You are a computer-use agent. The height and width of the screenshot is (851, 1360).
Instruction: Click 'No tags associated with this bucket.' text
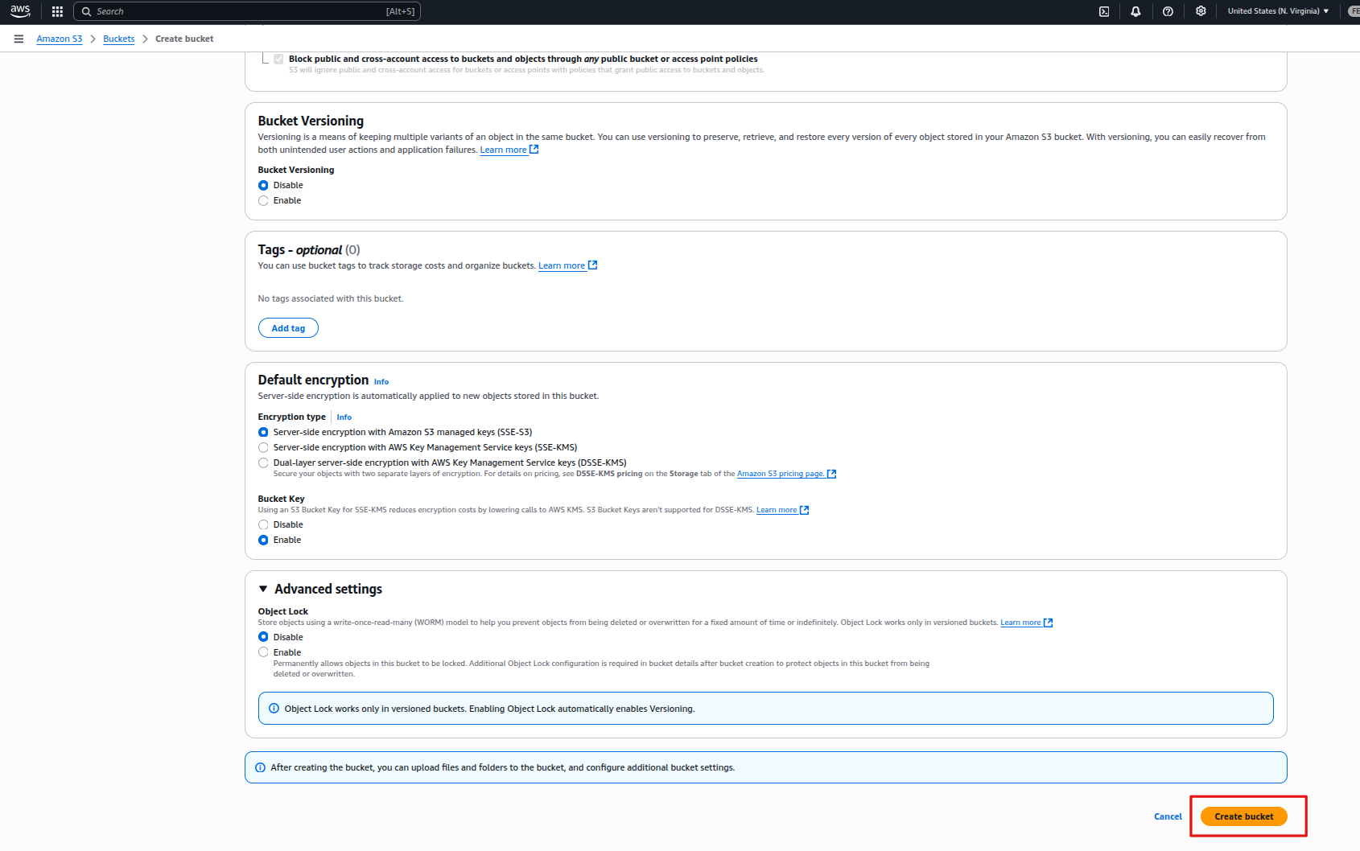pyautogui.click(x=331, y=298)
